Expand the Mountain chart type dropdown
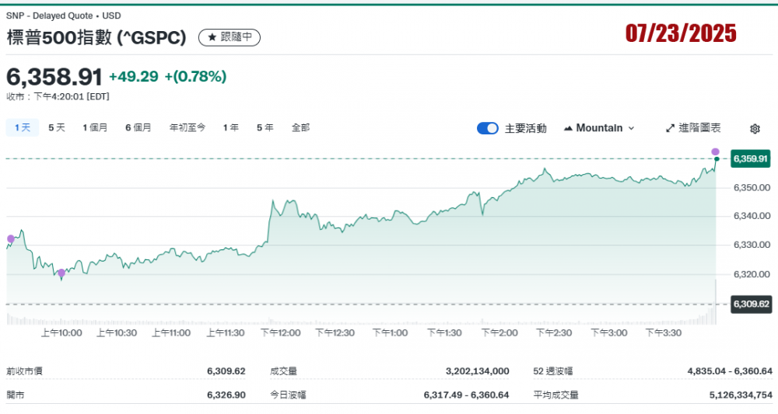This screenshot has height=414, width=778. click(x=599, y=128)
